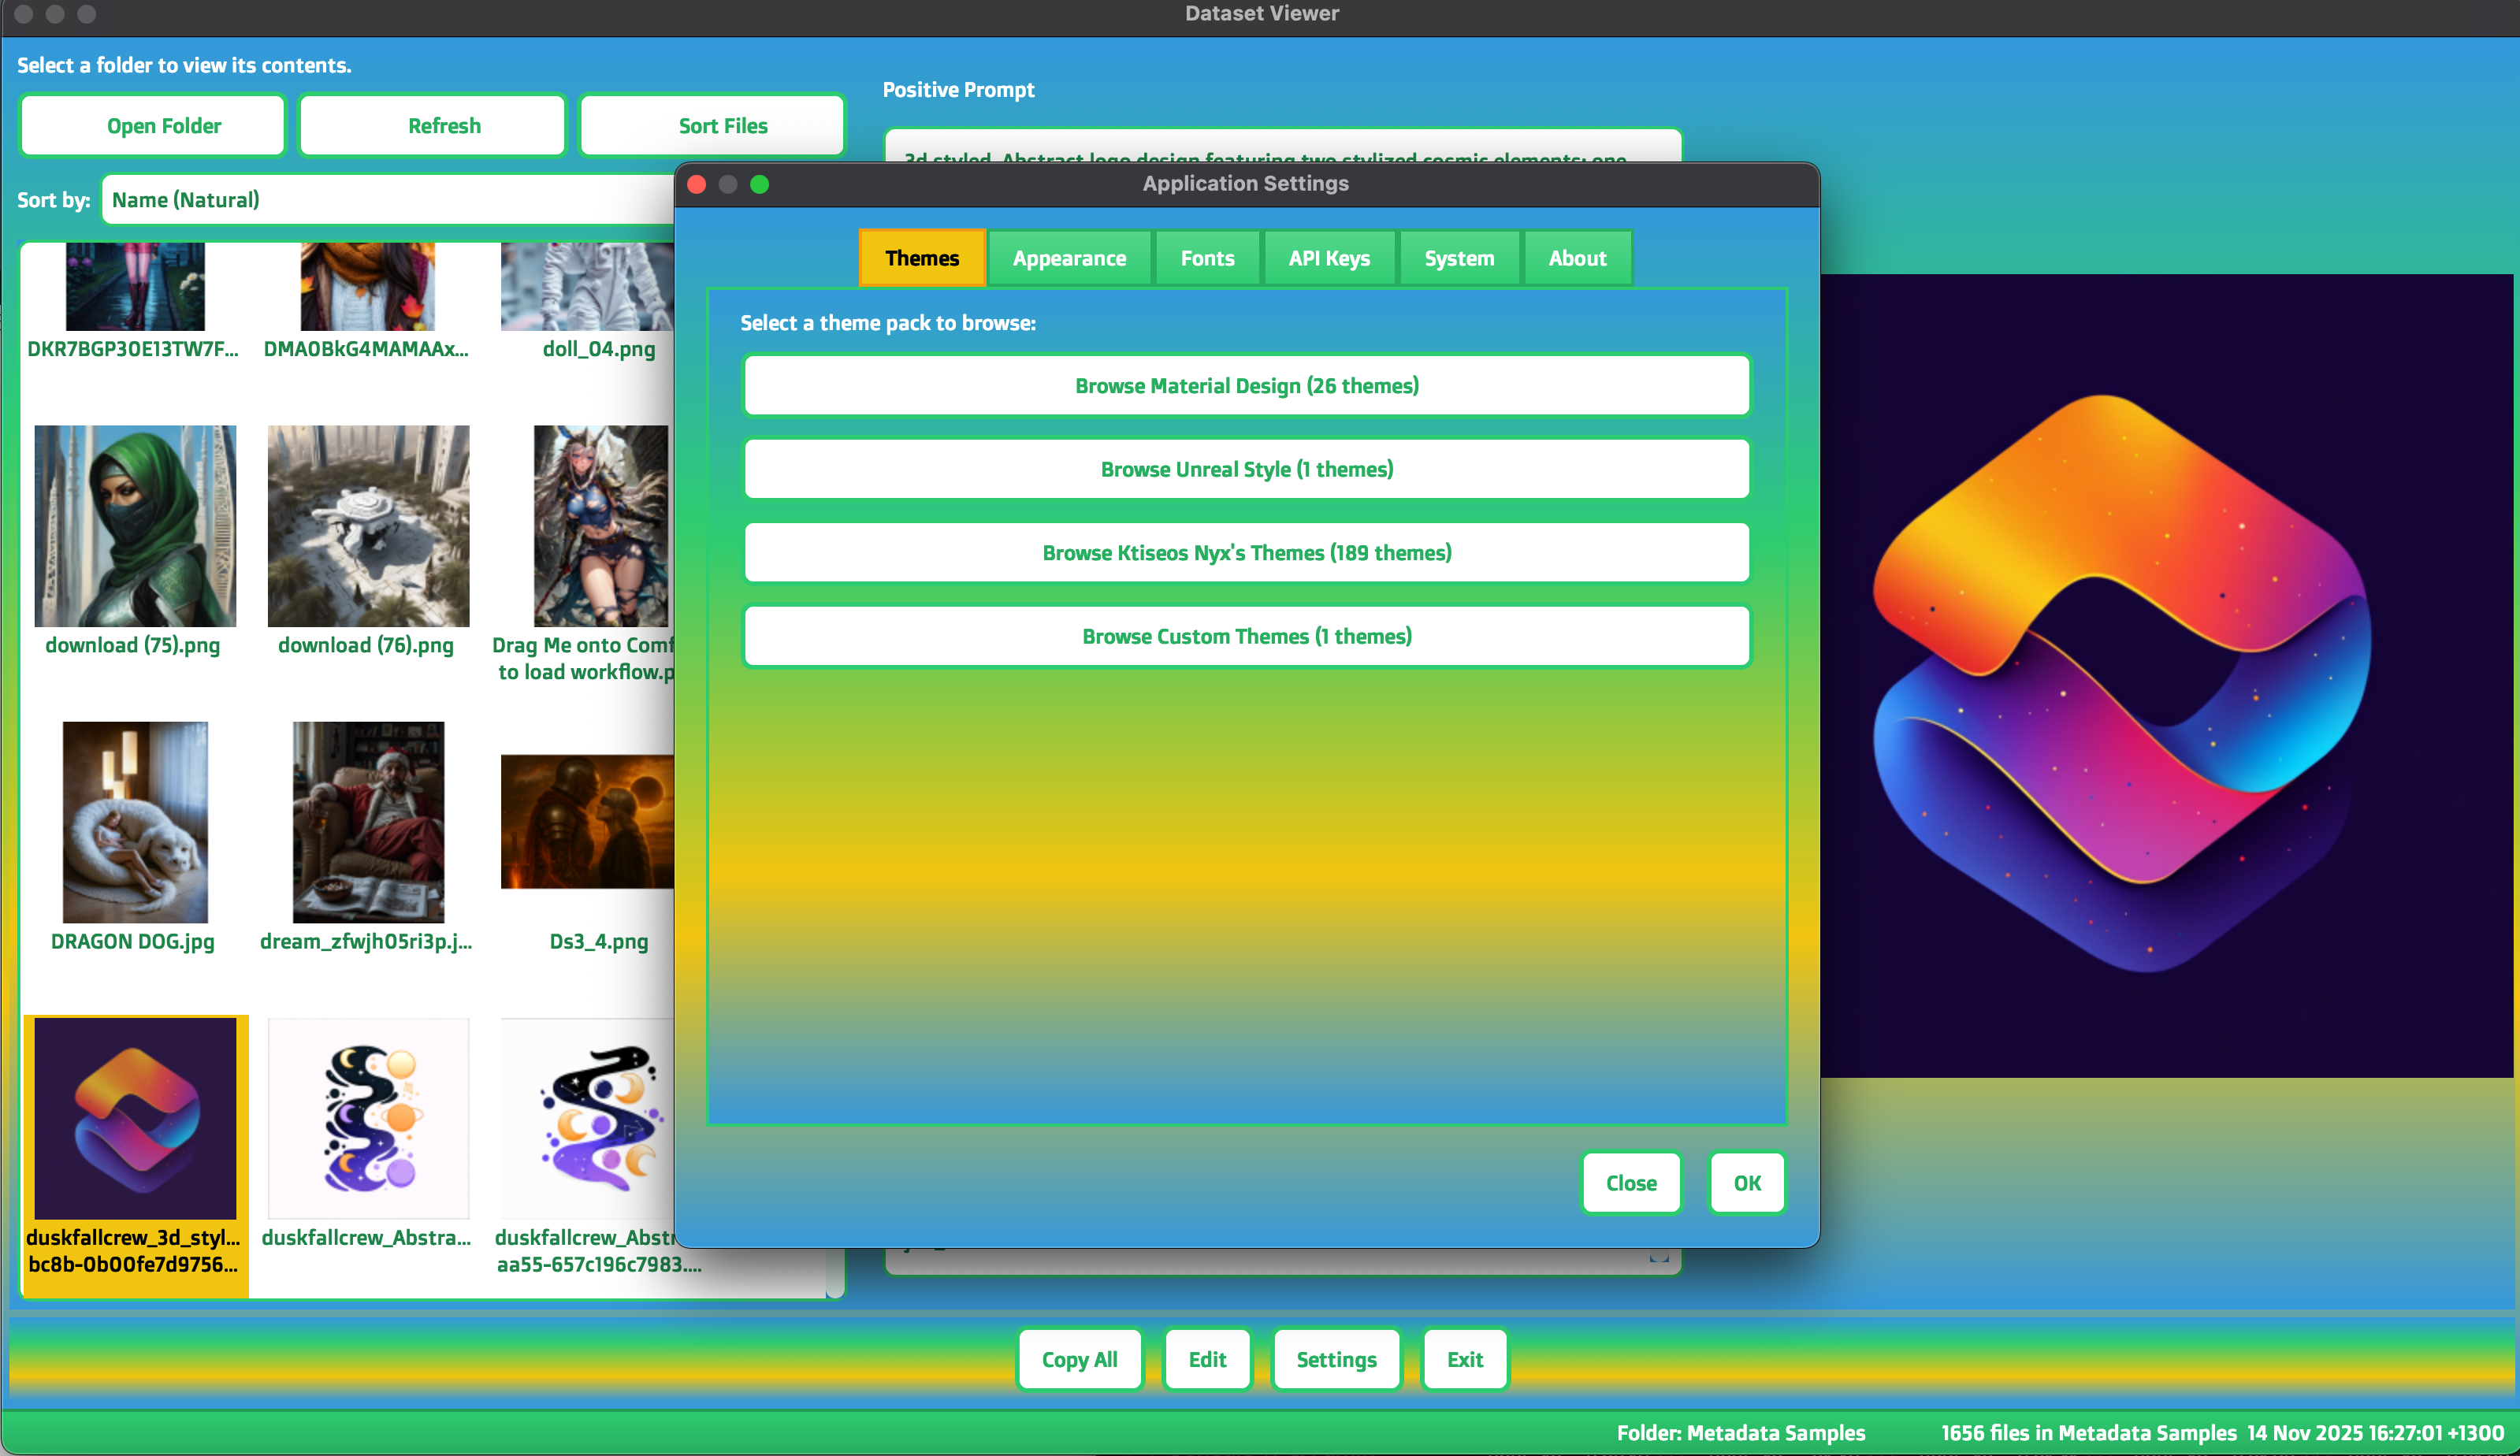Go to the System tab
The width and height of the screenshot is (2520, 1456).
pyautogui.click(x=1459, y=258)
